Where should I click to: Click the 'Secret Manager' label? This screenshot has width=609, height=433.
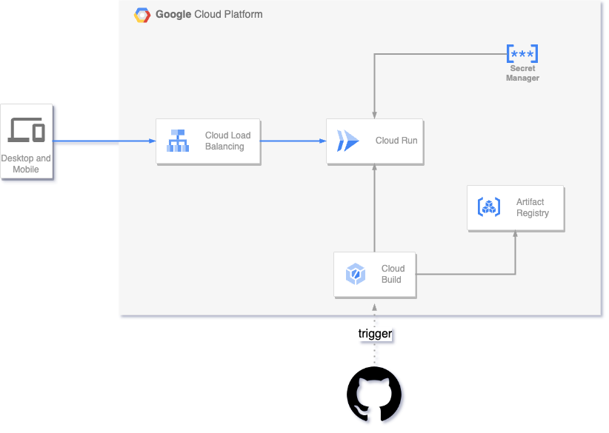click(522, 73)
